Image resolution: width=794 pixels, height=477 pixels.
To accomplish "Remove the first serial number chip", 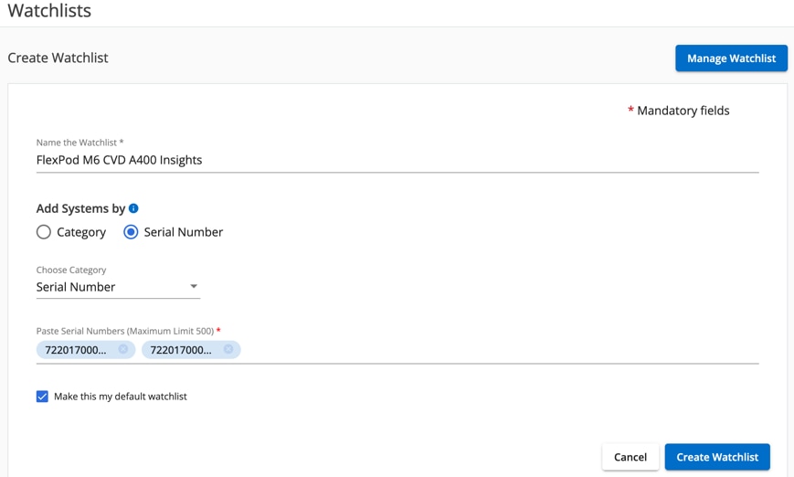I will [x=123, y=349].
